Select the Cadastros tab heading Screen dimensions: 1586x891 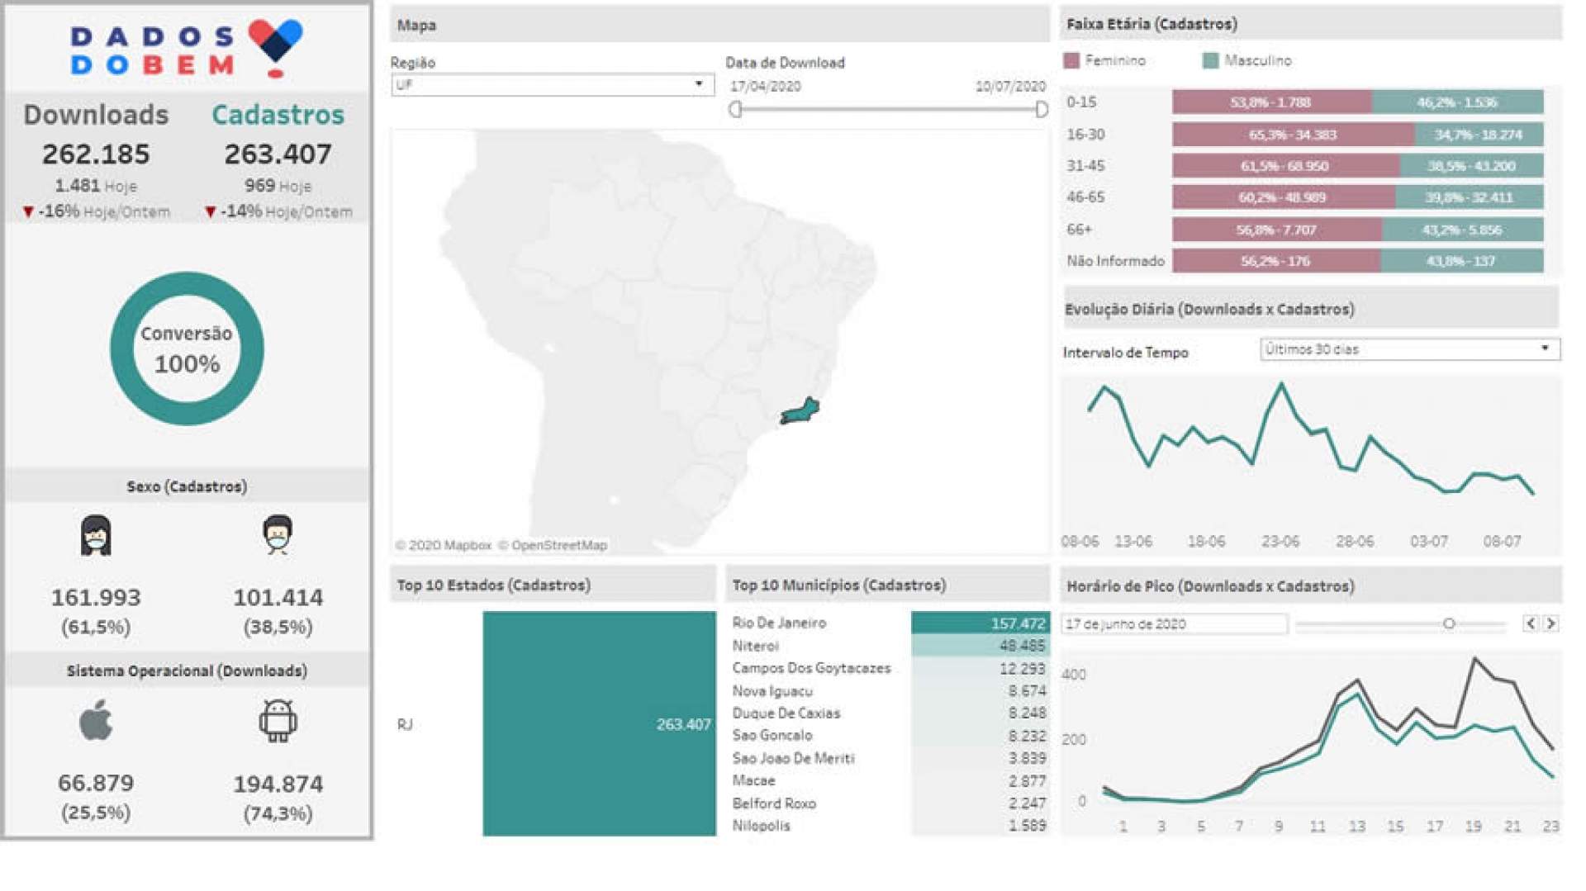tap(278, 115)
